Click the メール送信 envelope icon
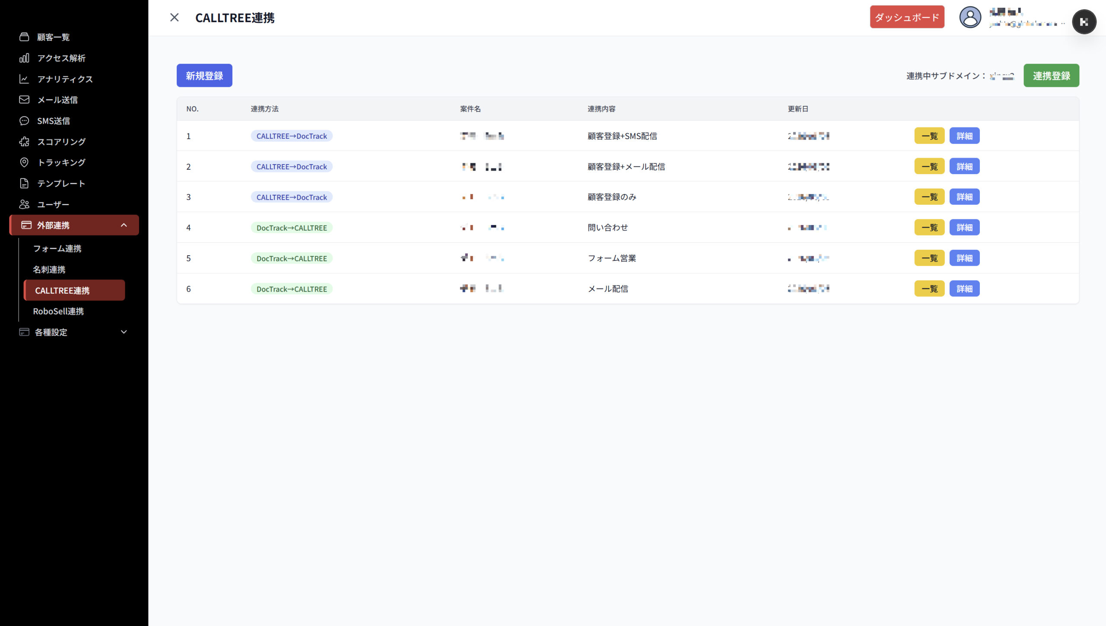This screenshot has height=626, width=1106. 24,100
